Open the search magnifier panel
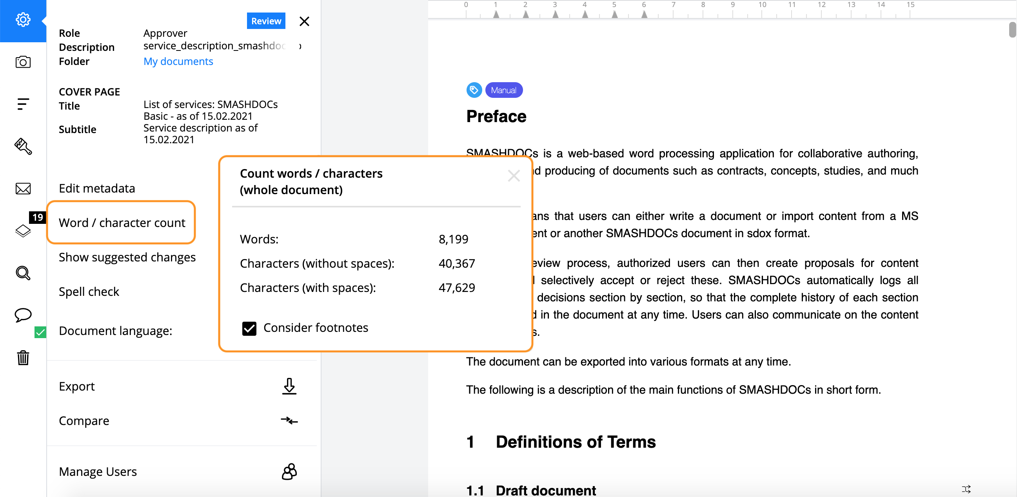Viewport: 1017px width, 497px height. pos(23,273)
